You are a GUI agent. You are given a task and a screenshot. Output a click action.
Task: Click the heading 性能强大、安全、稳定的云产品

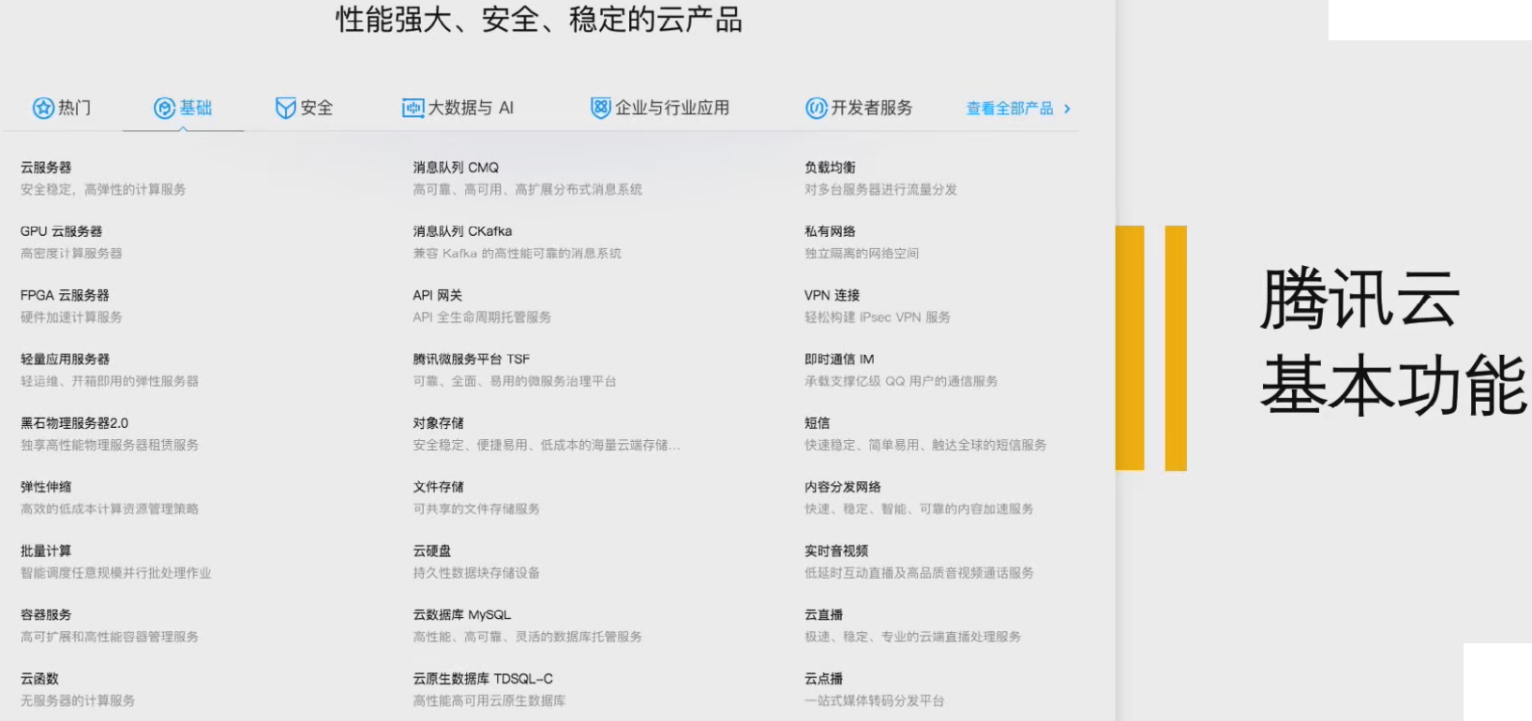[x=539, y=20]
